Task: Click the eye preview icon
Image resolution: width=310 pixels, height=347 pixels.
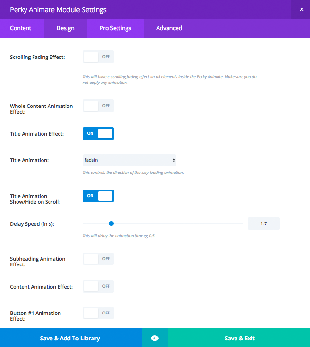Action: coord(155,338)
